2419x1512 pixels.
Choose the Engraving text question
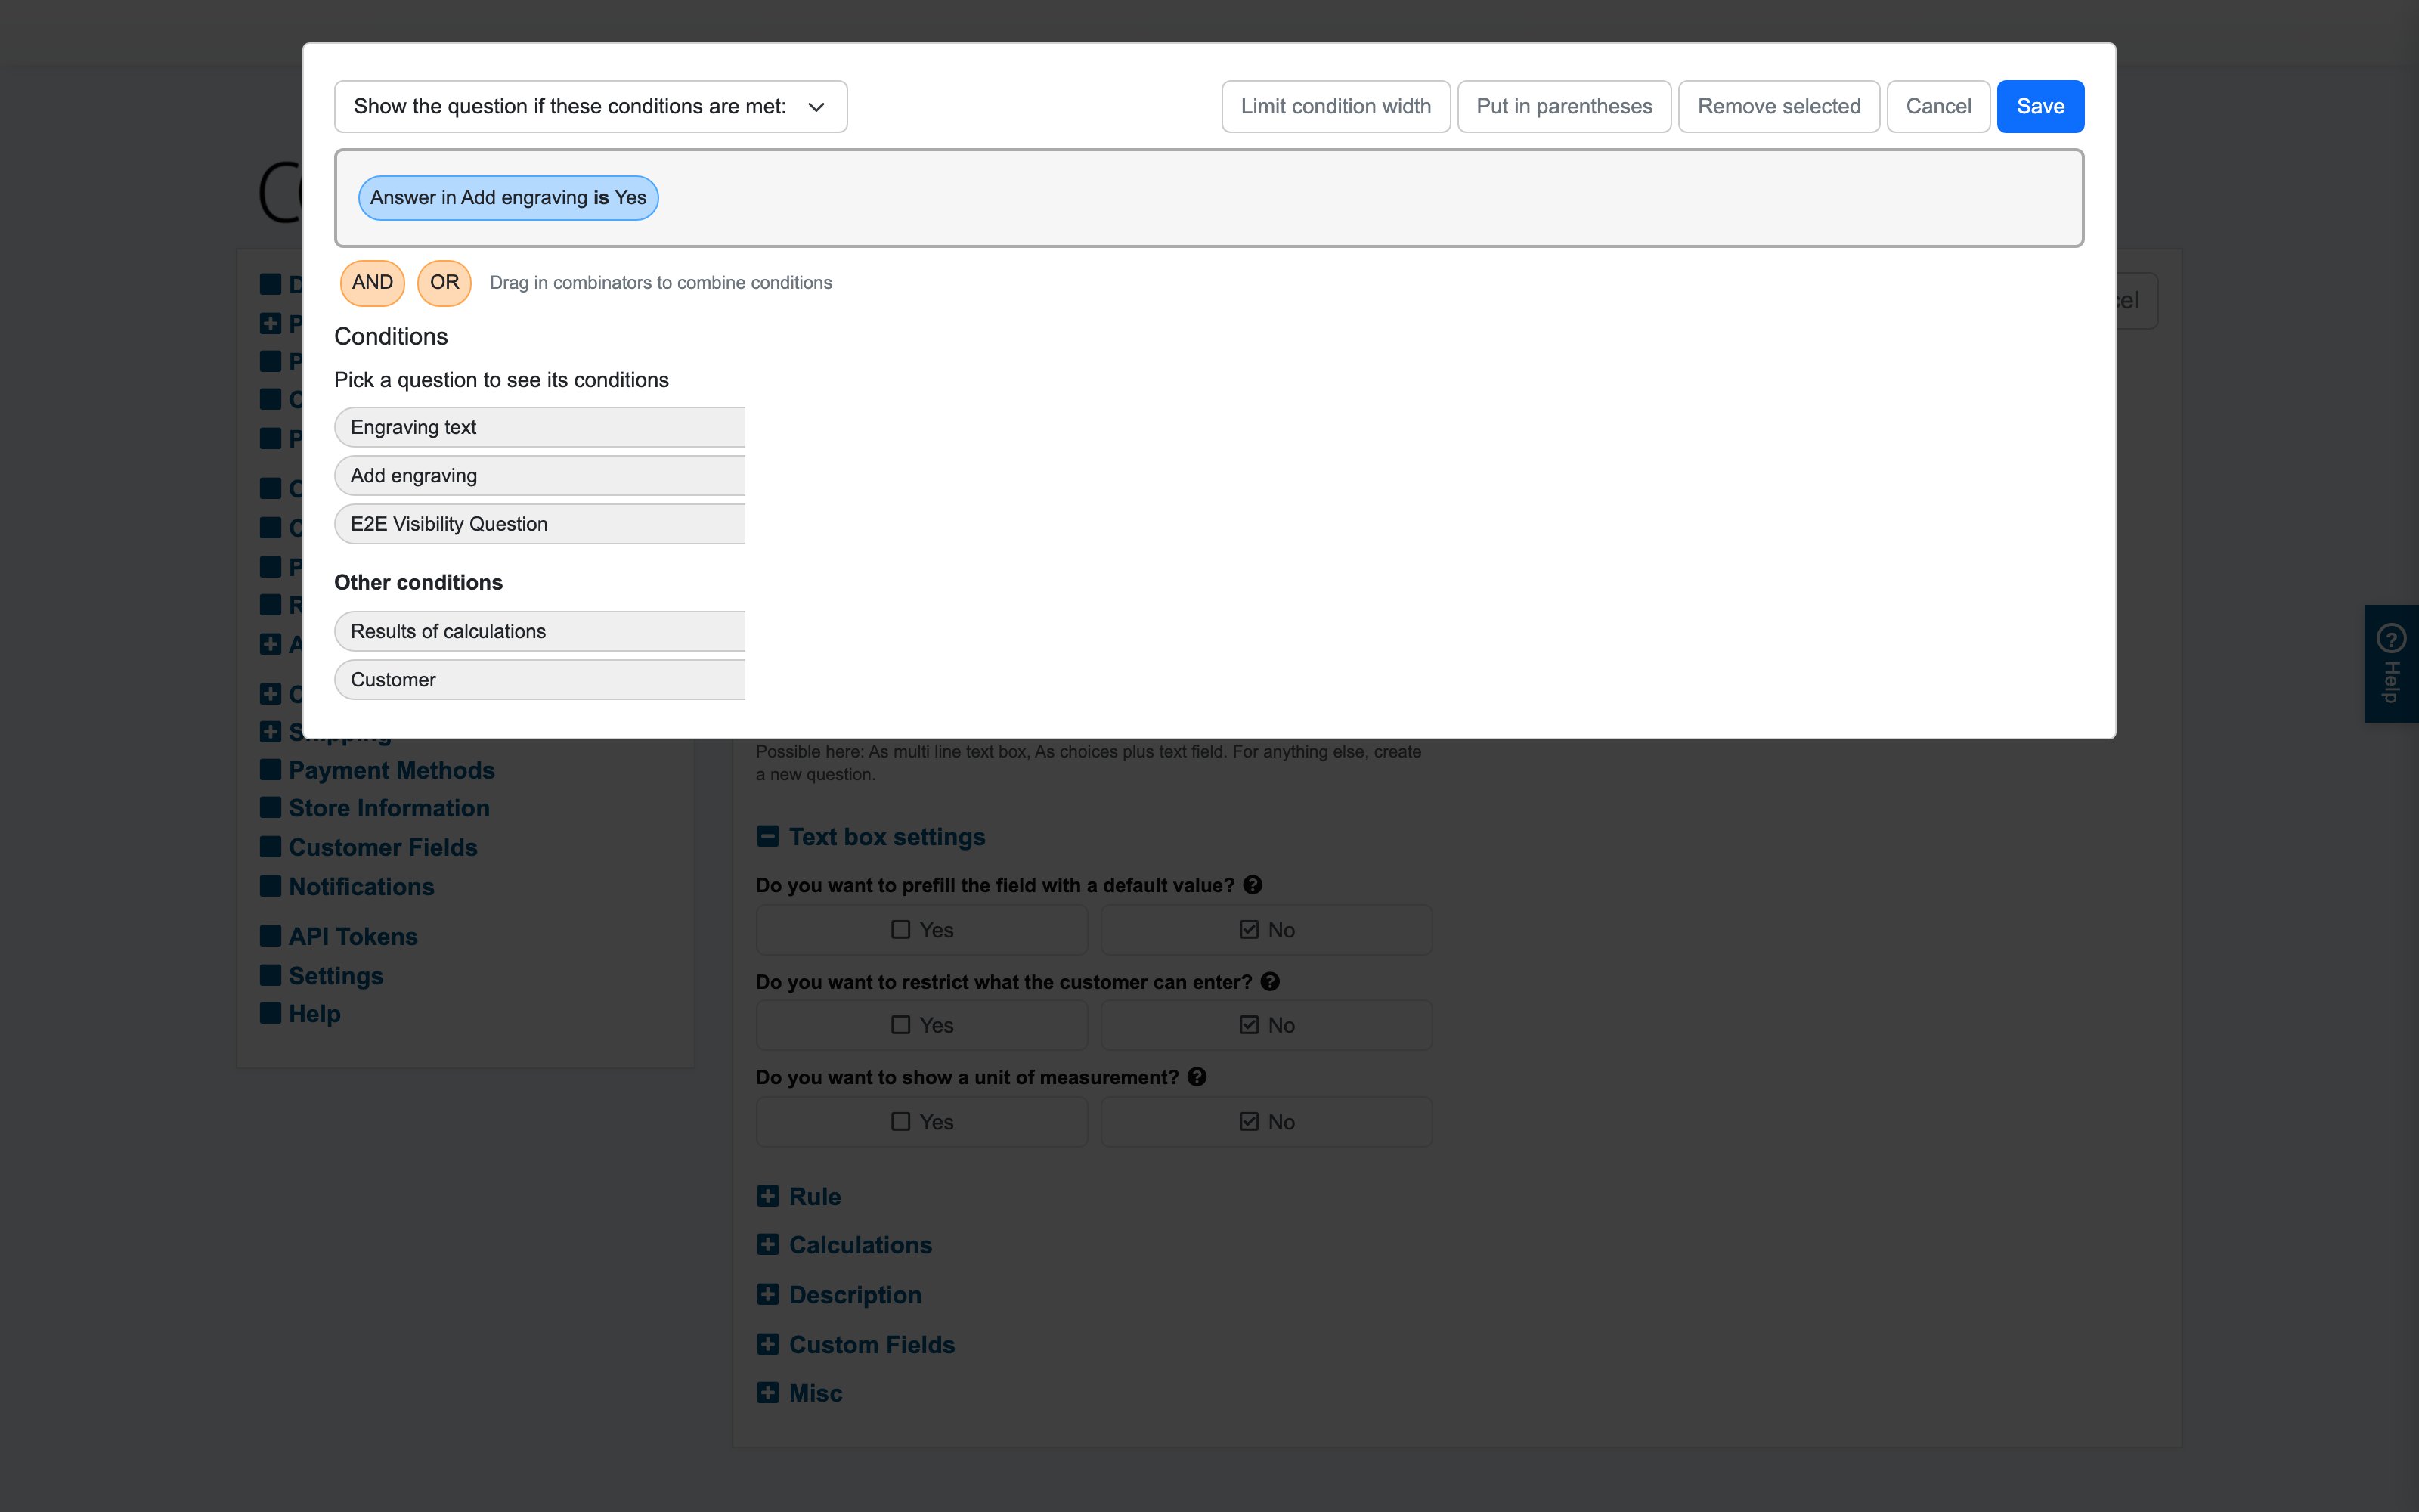(540, 427)
